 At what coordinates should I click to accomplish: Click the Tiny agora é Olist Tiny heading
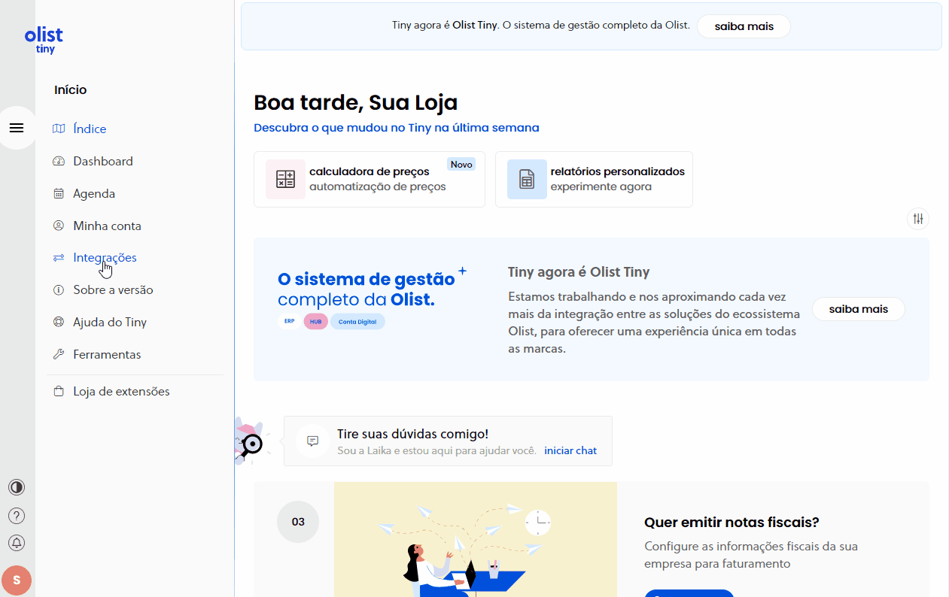pos(579,272)
